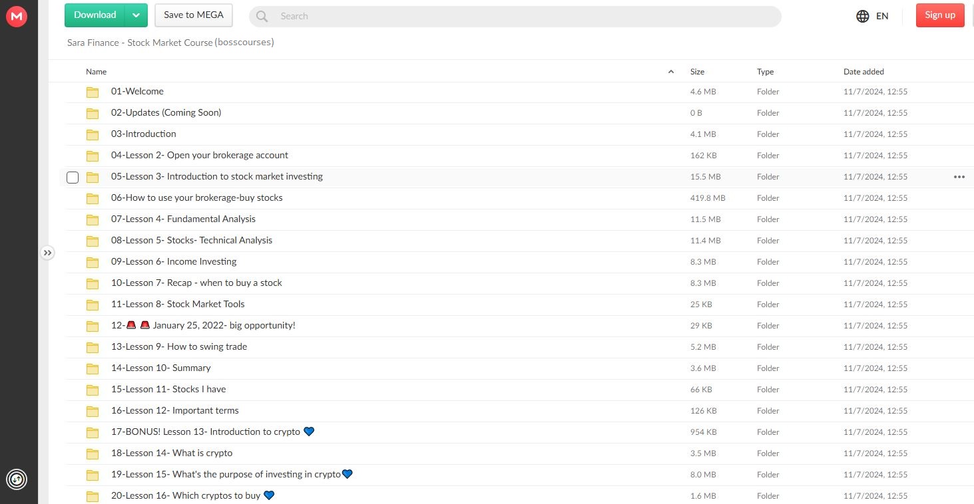Open 13-Lesson 9 How to swing trade
974x504 pixels.
click(179, 346)
